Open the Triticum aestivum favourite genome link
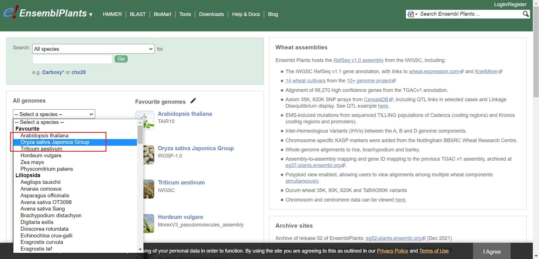 pos(181,182)
